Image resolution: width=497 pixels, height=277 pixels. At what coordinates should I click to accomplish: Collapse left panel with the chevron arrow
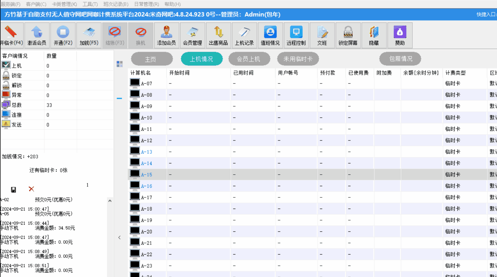[119, 237]
